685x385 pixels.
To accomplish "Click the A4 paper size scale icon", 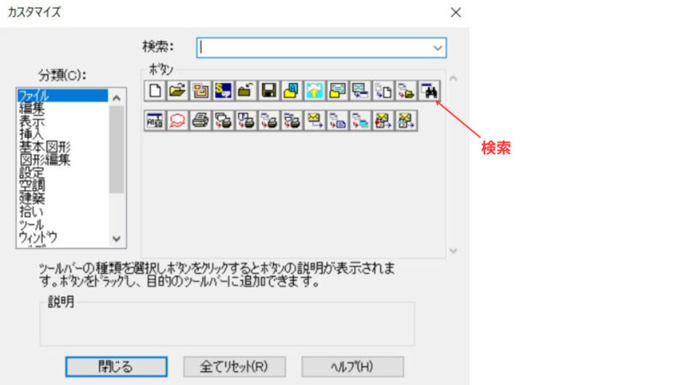I will click(x=155, y=121).
